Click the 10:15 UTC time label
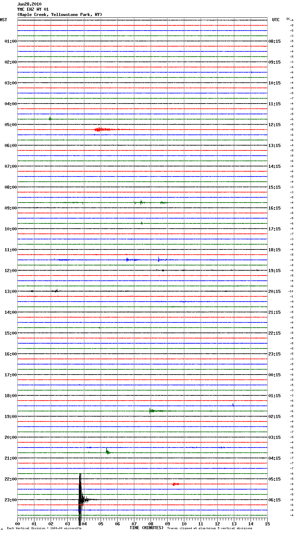This screenshot has height=533, width=295. [275, 83]
